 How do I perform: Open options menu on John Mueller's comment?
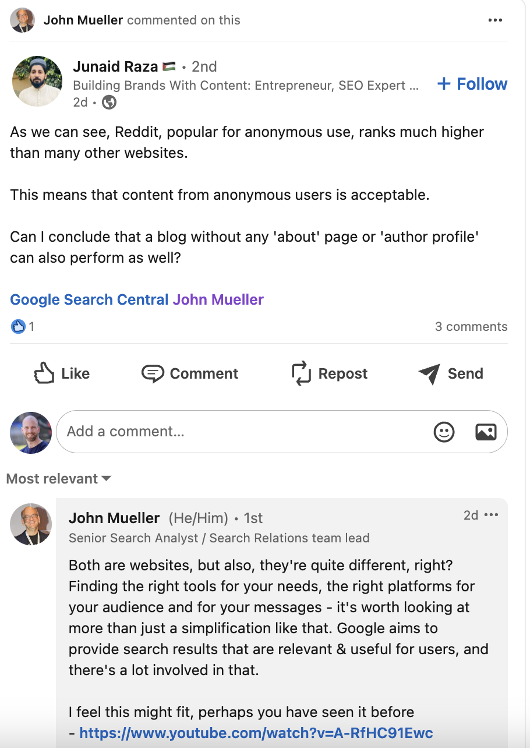(x=492, y=515)
